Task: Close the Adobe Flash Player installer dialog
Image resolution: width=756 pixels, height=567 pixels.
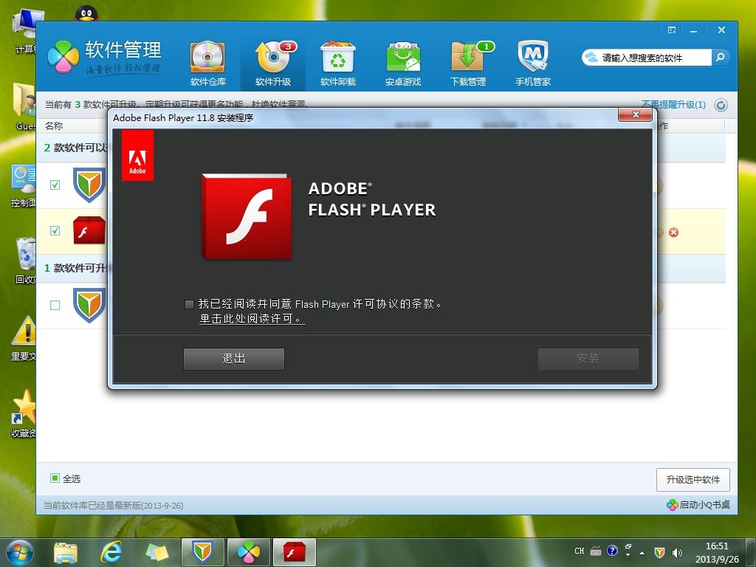Action: (635, 114)
